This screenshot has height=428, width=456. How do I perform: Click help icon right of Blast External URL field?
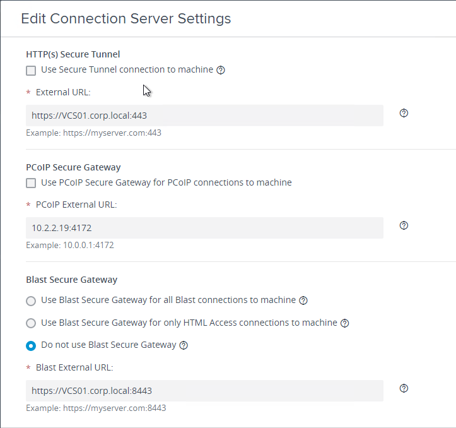404,388
